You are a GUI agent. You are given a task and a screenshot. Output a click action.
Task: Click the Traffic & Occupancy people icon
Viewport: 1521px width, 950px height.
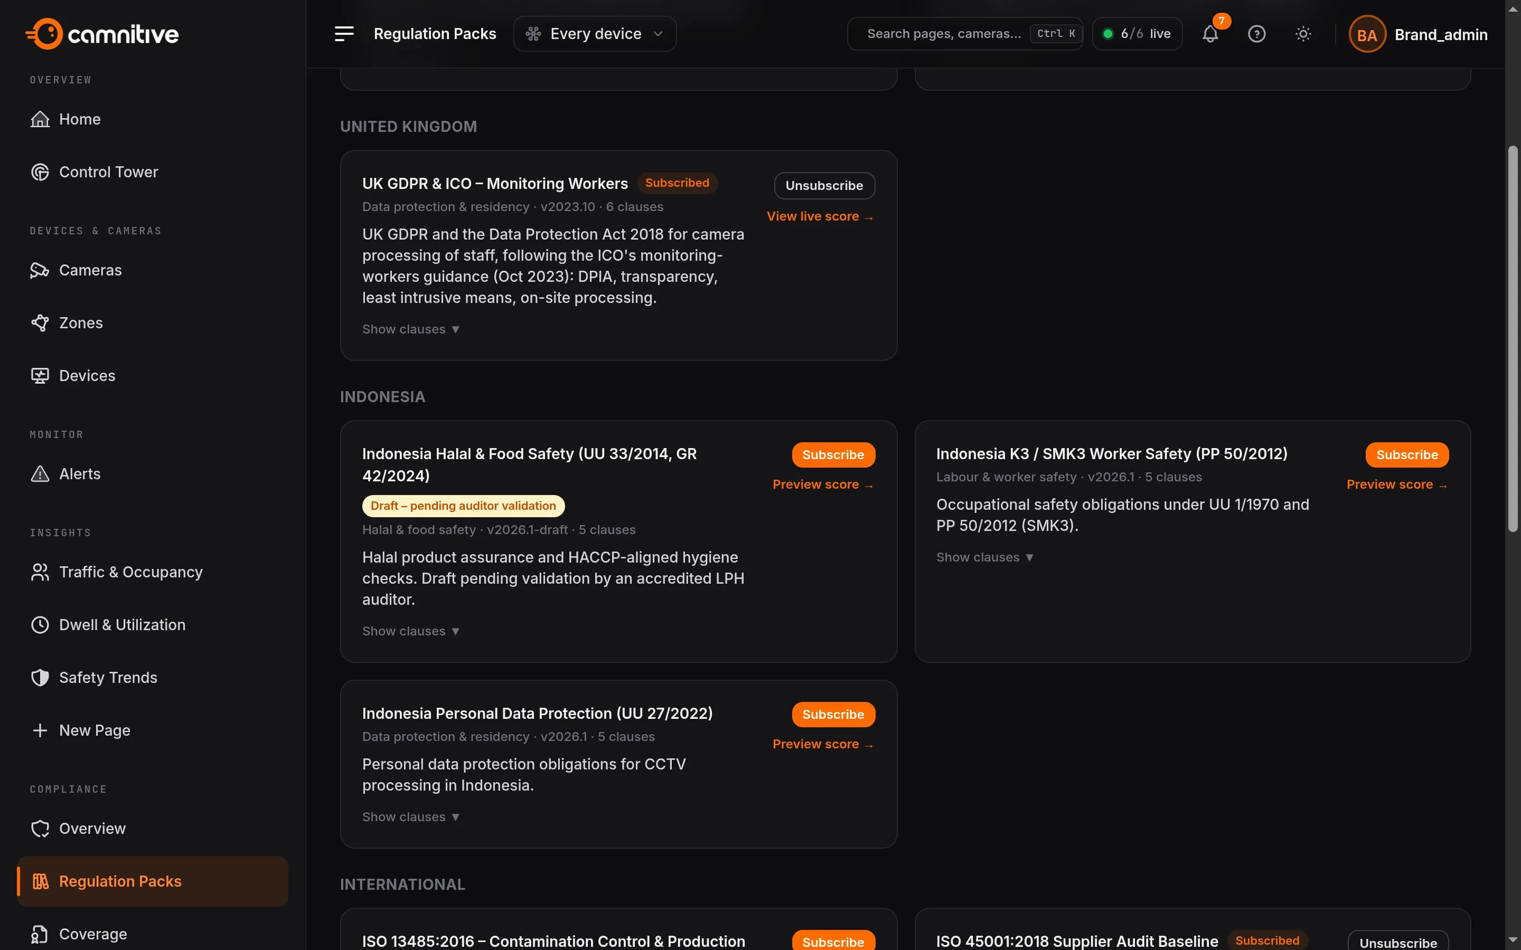coord(40,572)
